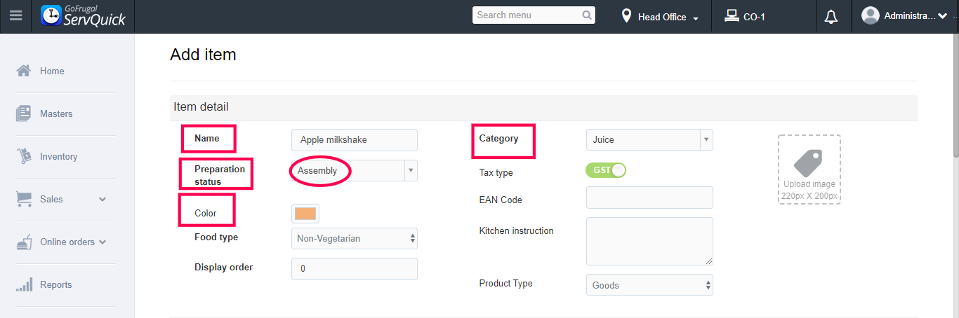Click the search magnifier icon

[587, 15]
